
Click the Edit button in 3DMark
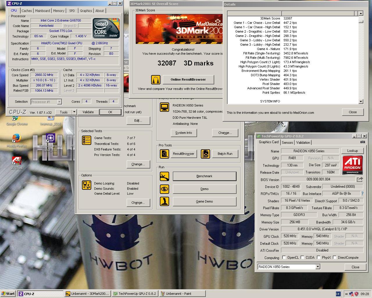pyautogui.click(x=138, y=120)
